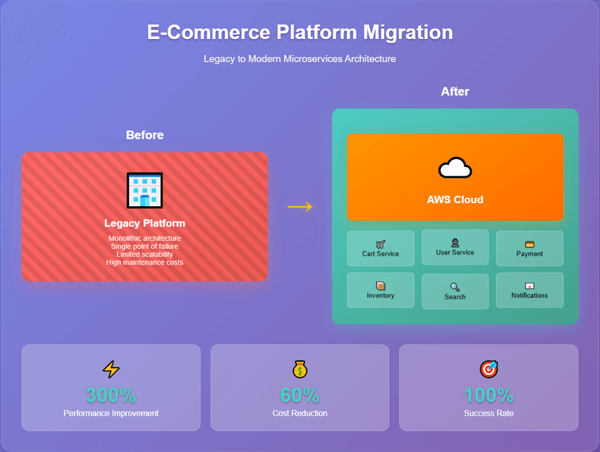The image size is (600, 452).
Task: Click the target success rate icon
Action: [489, 368]
